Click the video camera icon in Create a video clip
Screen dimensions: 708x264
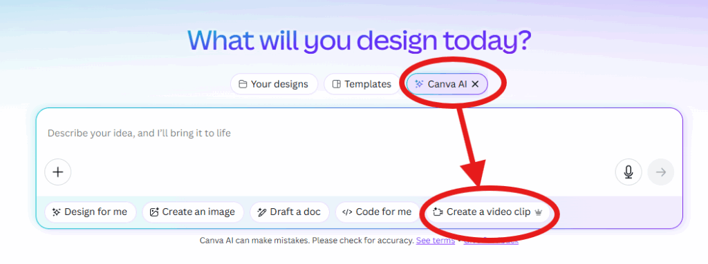pyautogui.click(x=437, y=212)
